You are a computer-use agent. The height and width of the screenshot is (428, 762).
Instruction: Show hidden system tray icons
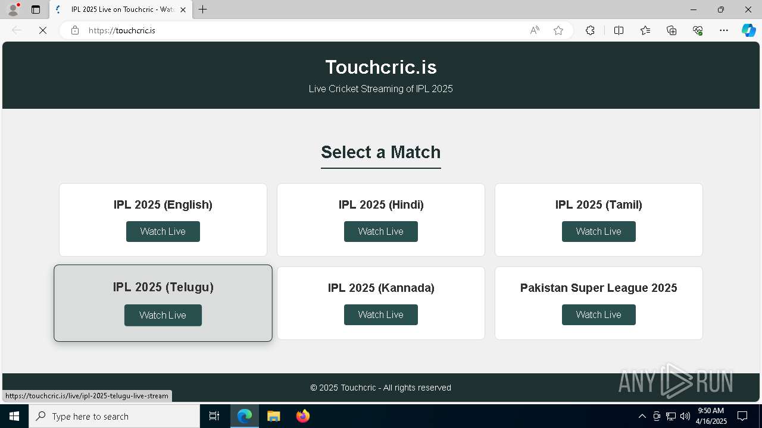[642, 416]
